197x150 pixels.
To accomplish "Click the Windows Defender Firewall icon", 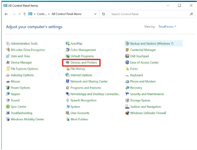I will click(127, 113).
